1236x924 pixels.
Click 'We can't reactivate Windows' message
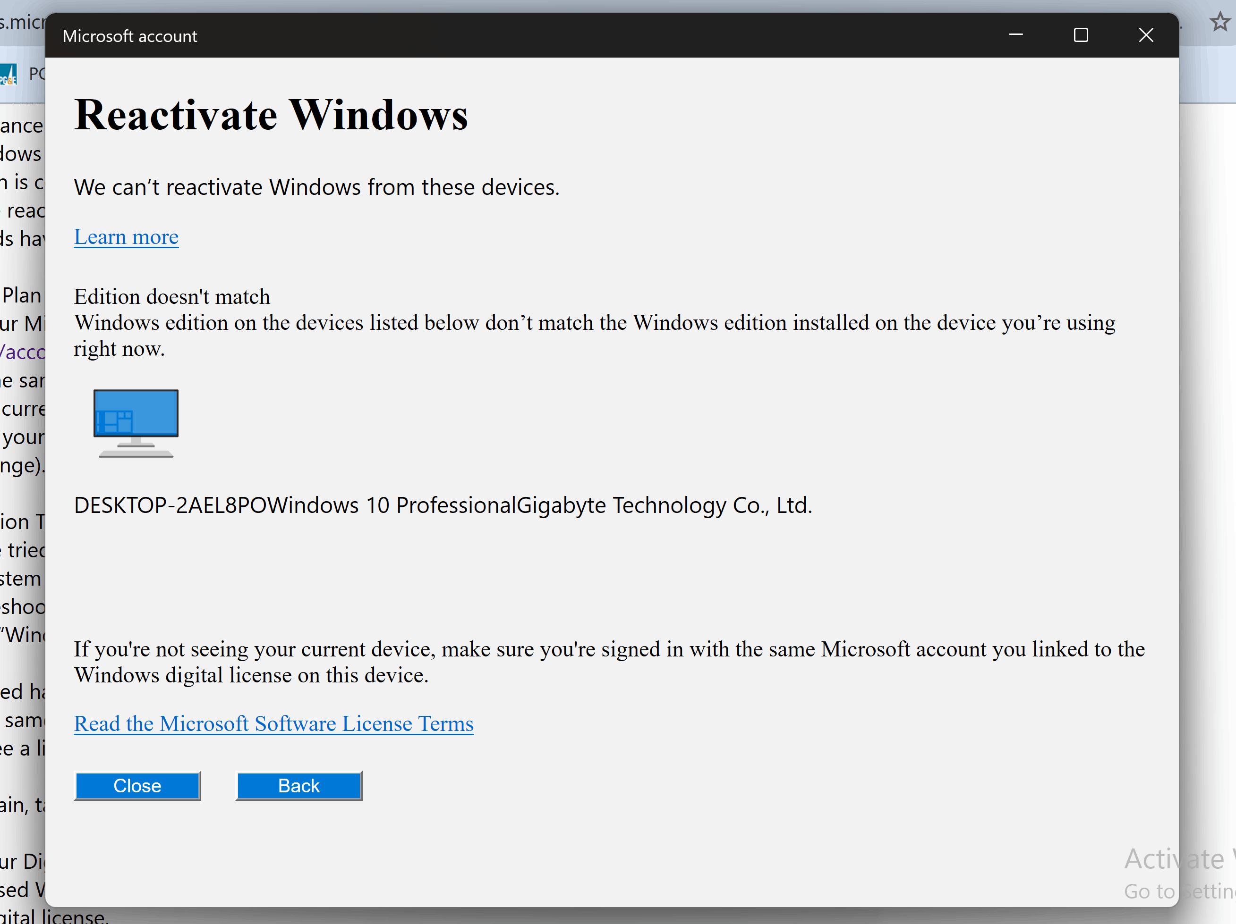317,187
